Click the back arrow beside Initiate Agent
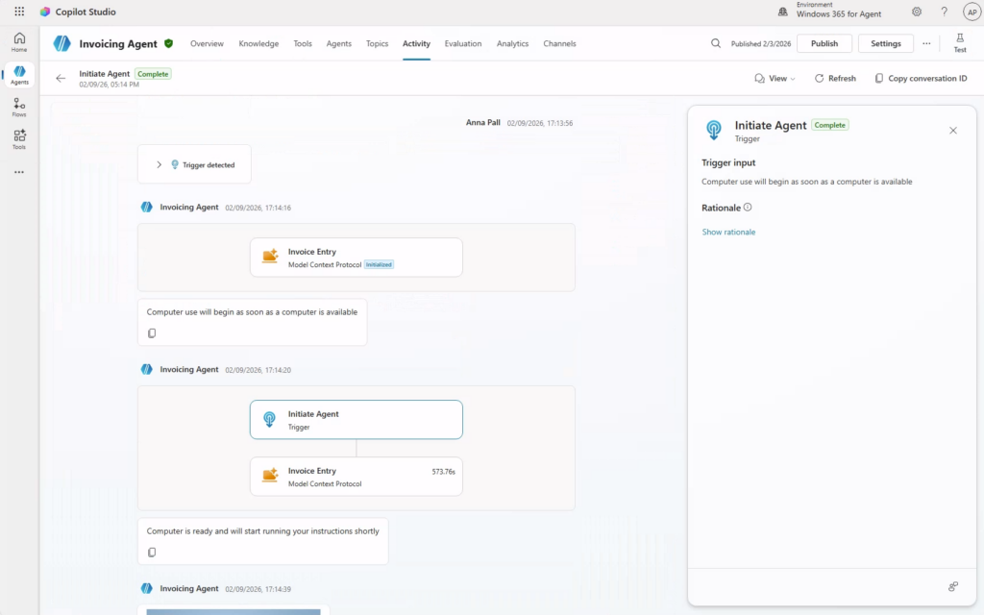The width and height of the screenshot is (984, 615). tap(61, 78)
